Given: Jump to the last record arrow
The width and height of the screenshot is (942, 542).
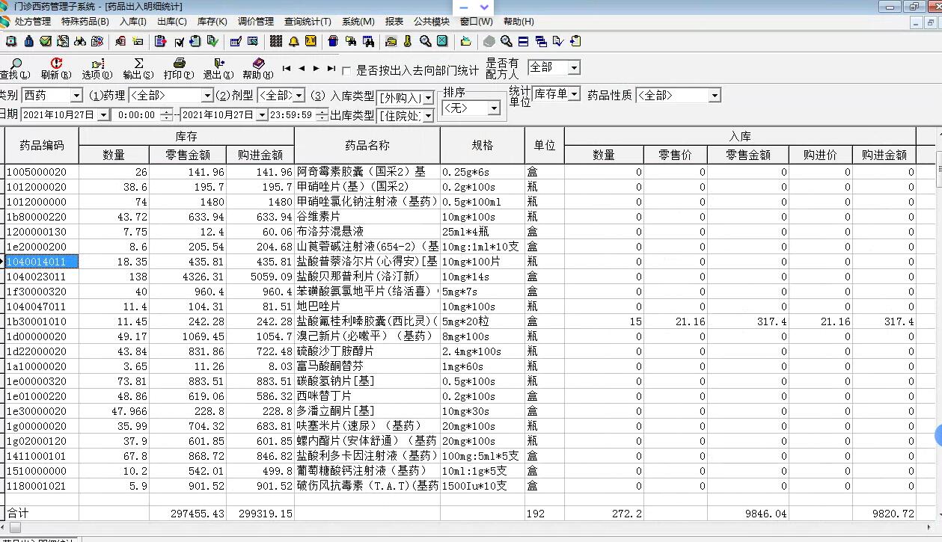Looking at the screenshot, I should click(331, 68).
